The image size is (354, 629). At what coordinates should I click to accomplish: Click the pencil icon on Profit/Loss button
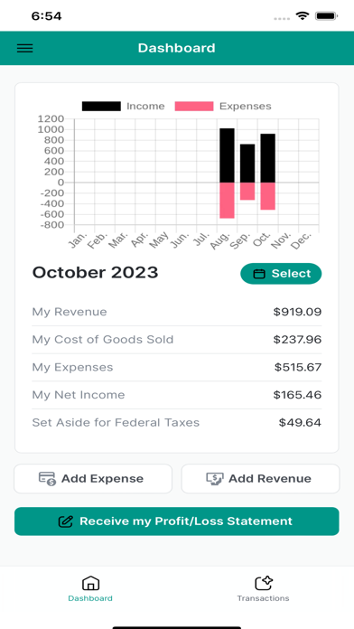[66, 521]
